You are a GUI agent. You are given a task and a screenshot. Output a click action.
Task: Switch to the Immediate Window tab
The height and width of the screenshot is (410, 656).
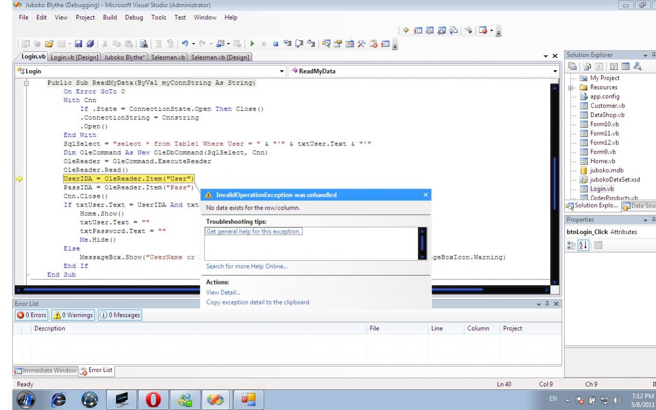[45, 371]
